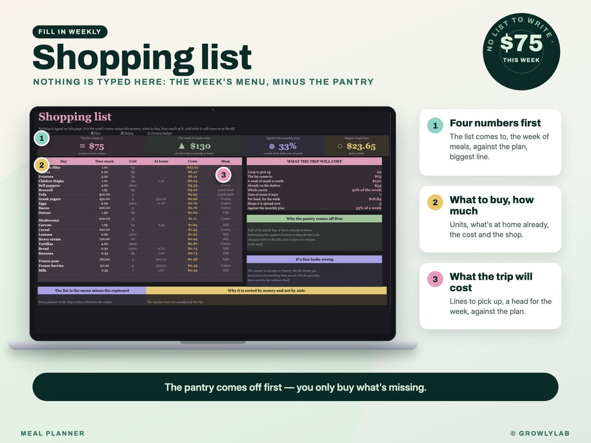591x443 pixels.
Task: Click Why it is sorted by money header
Action: [267, 291]
